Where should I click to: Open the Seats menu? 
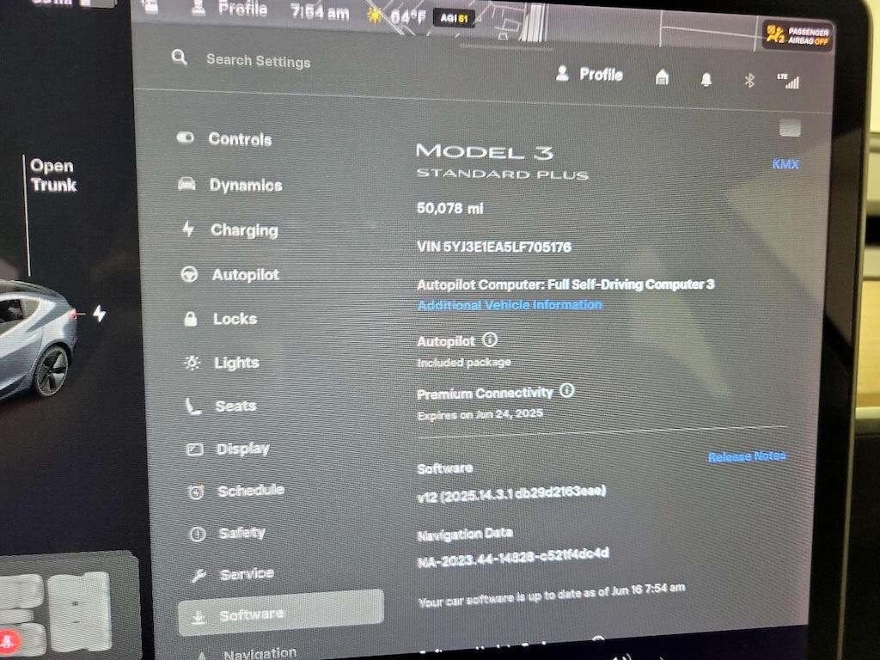(x=221, y=406)
